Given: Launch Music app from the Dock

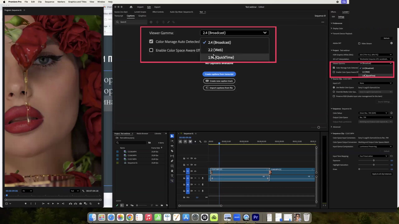Looking at the screenshot, I should (148, 217).
